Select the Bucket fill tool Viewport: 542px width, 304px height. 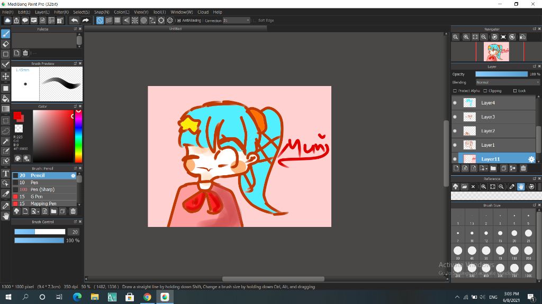[x=5, y=99]
